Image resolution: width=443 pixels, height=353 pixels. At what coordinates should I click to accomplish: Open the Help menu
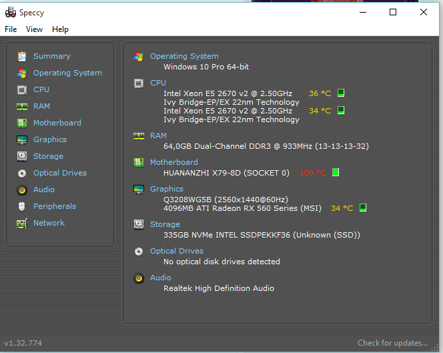tap(60, 29)
